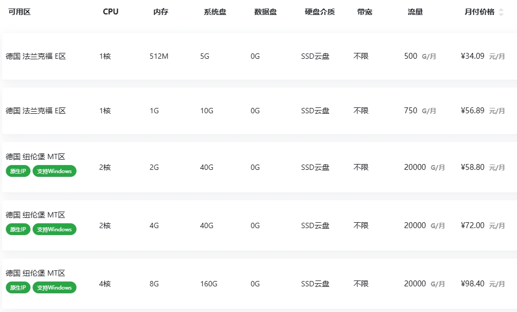This screenshot has height=312, width=517.
Task: Click the 流量 column header
Action: (x=415, y=12)
